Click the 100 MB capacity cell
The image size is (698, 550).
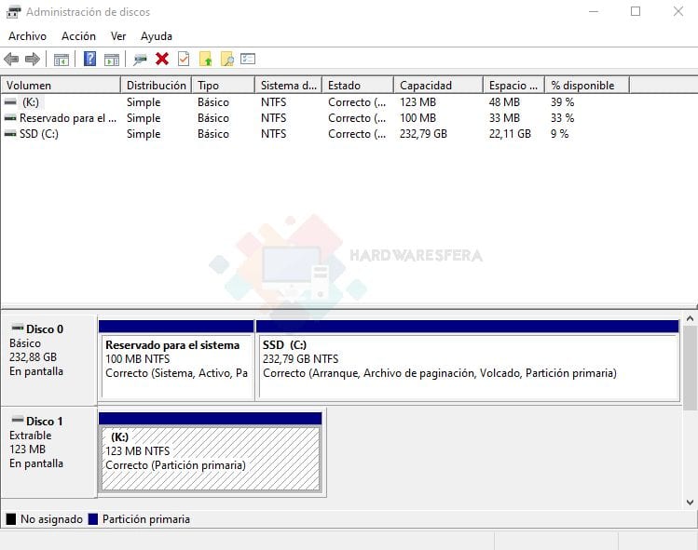coord(417,118)
